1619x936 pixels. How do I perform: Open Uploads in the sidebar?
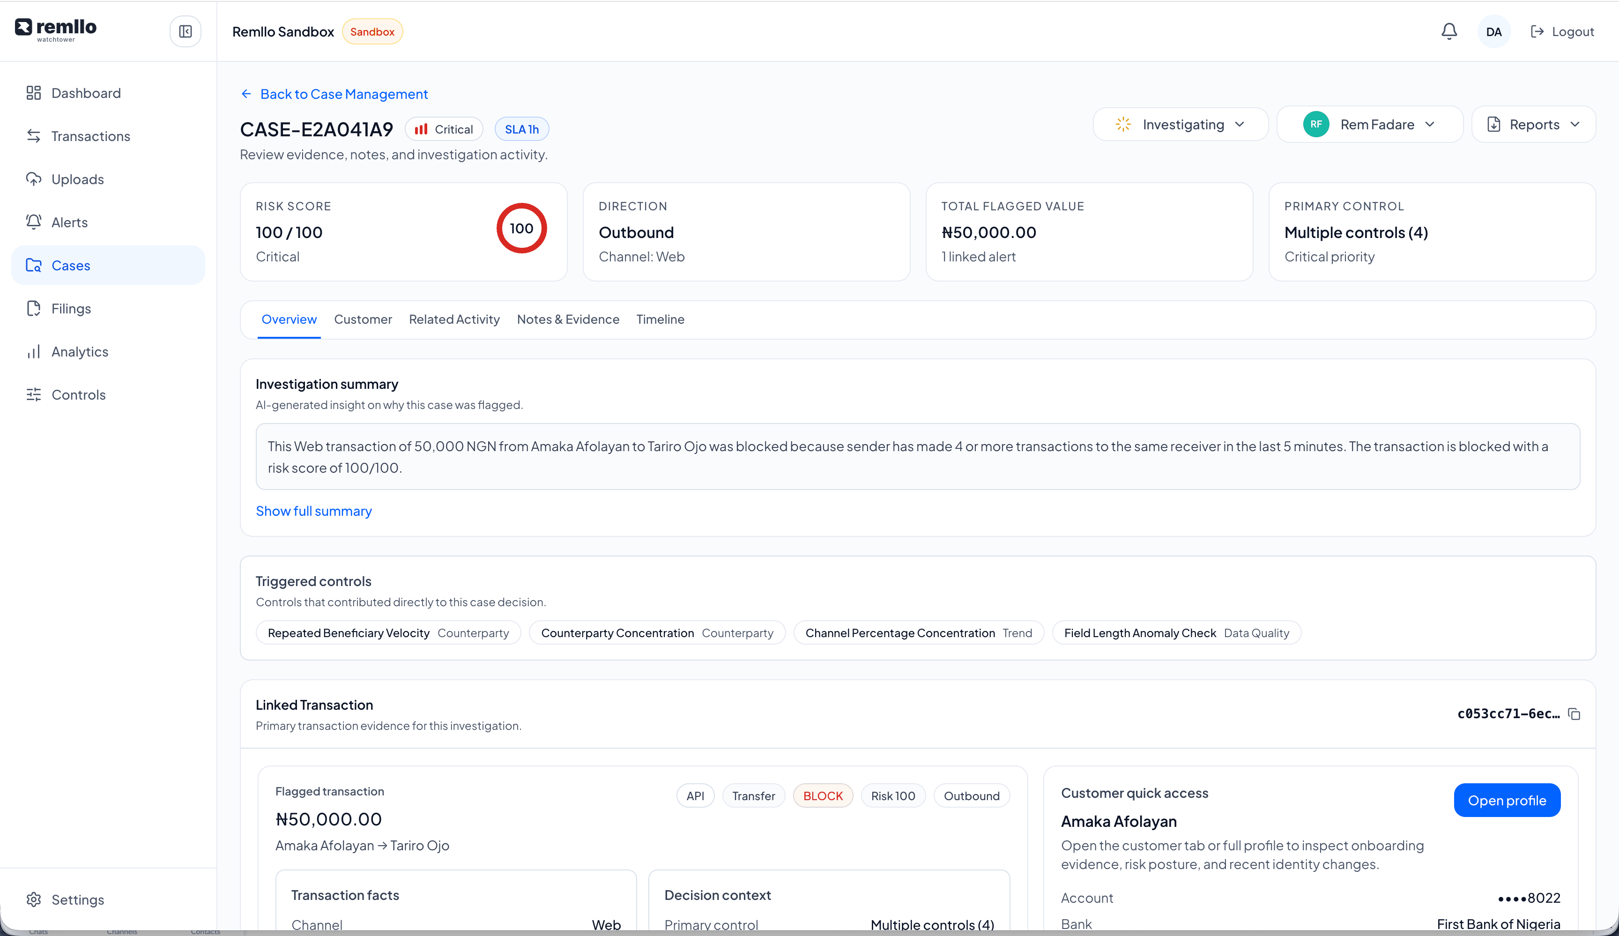[x=108, y=179]
